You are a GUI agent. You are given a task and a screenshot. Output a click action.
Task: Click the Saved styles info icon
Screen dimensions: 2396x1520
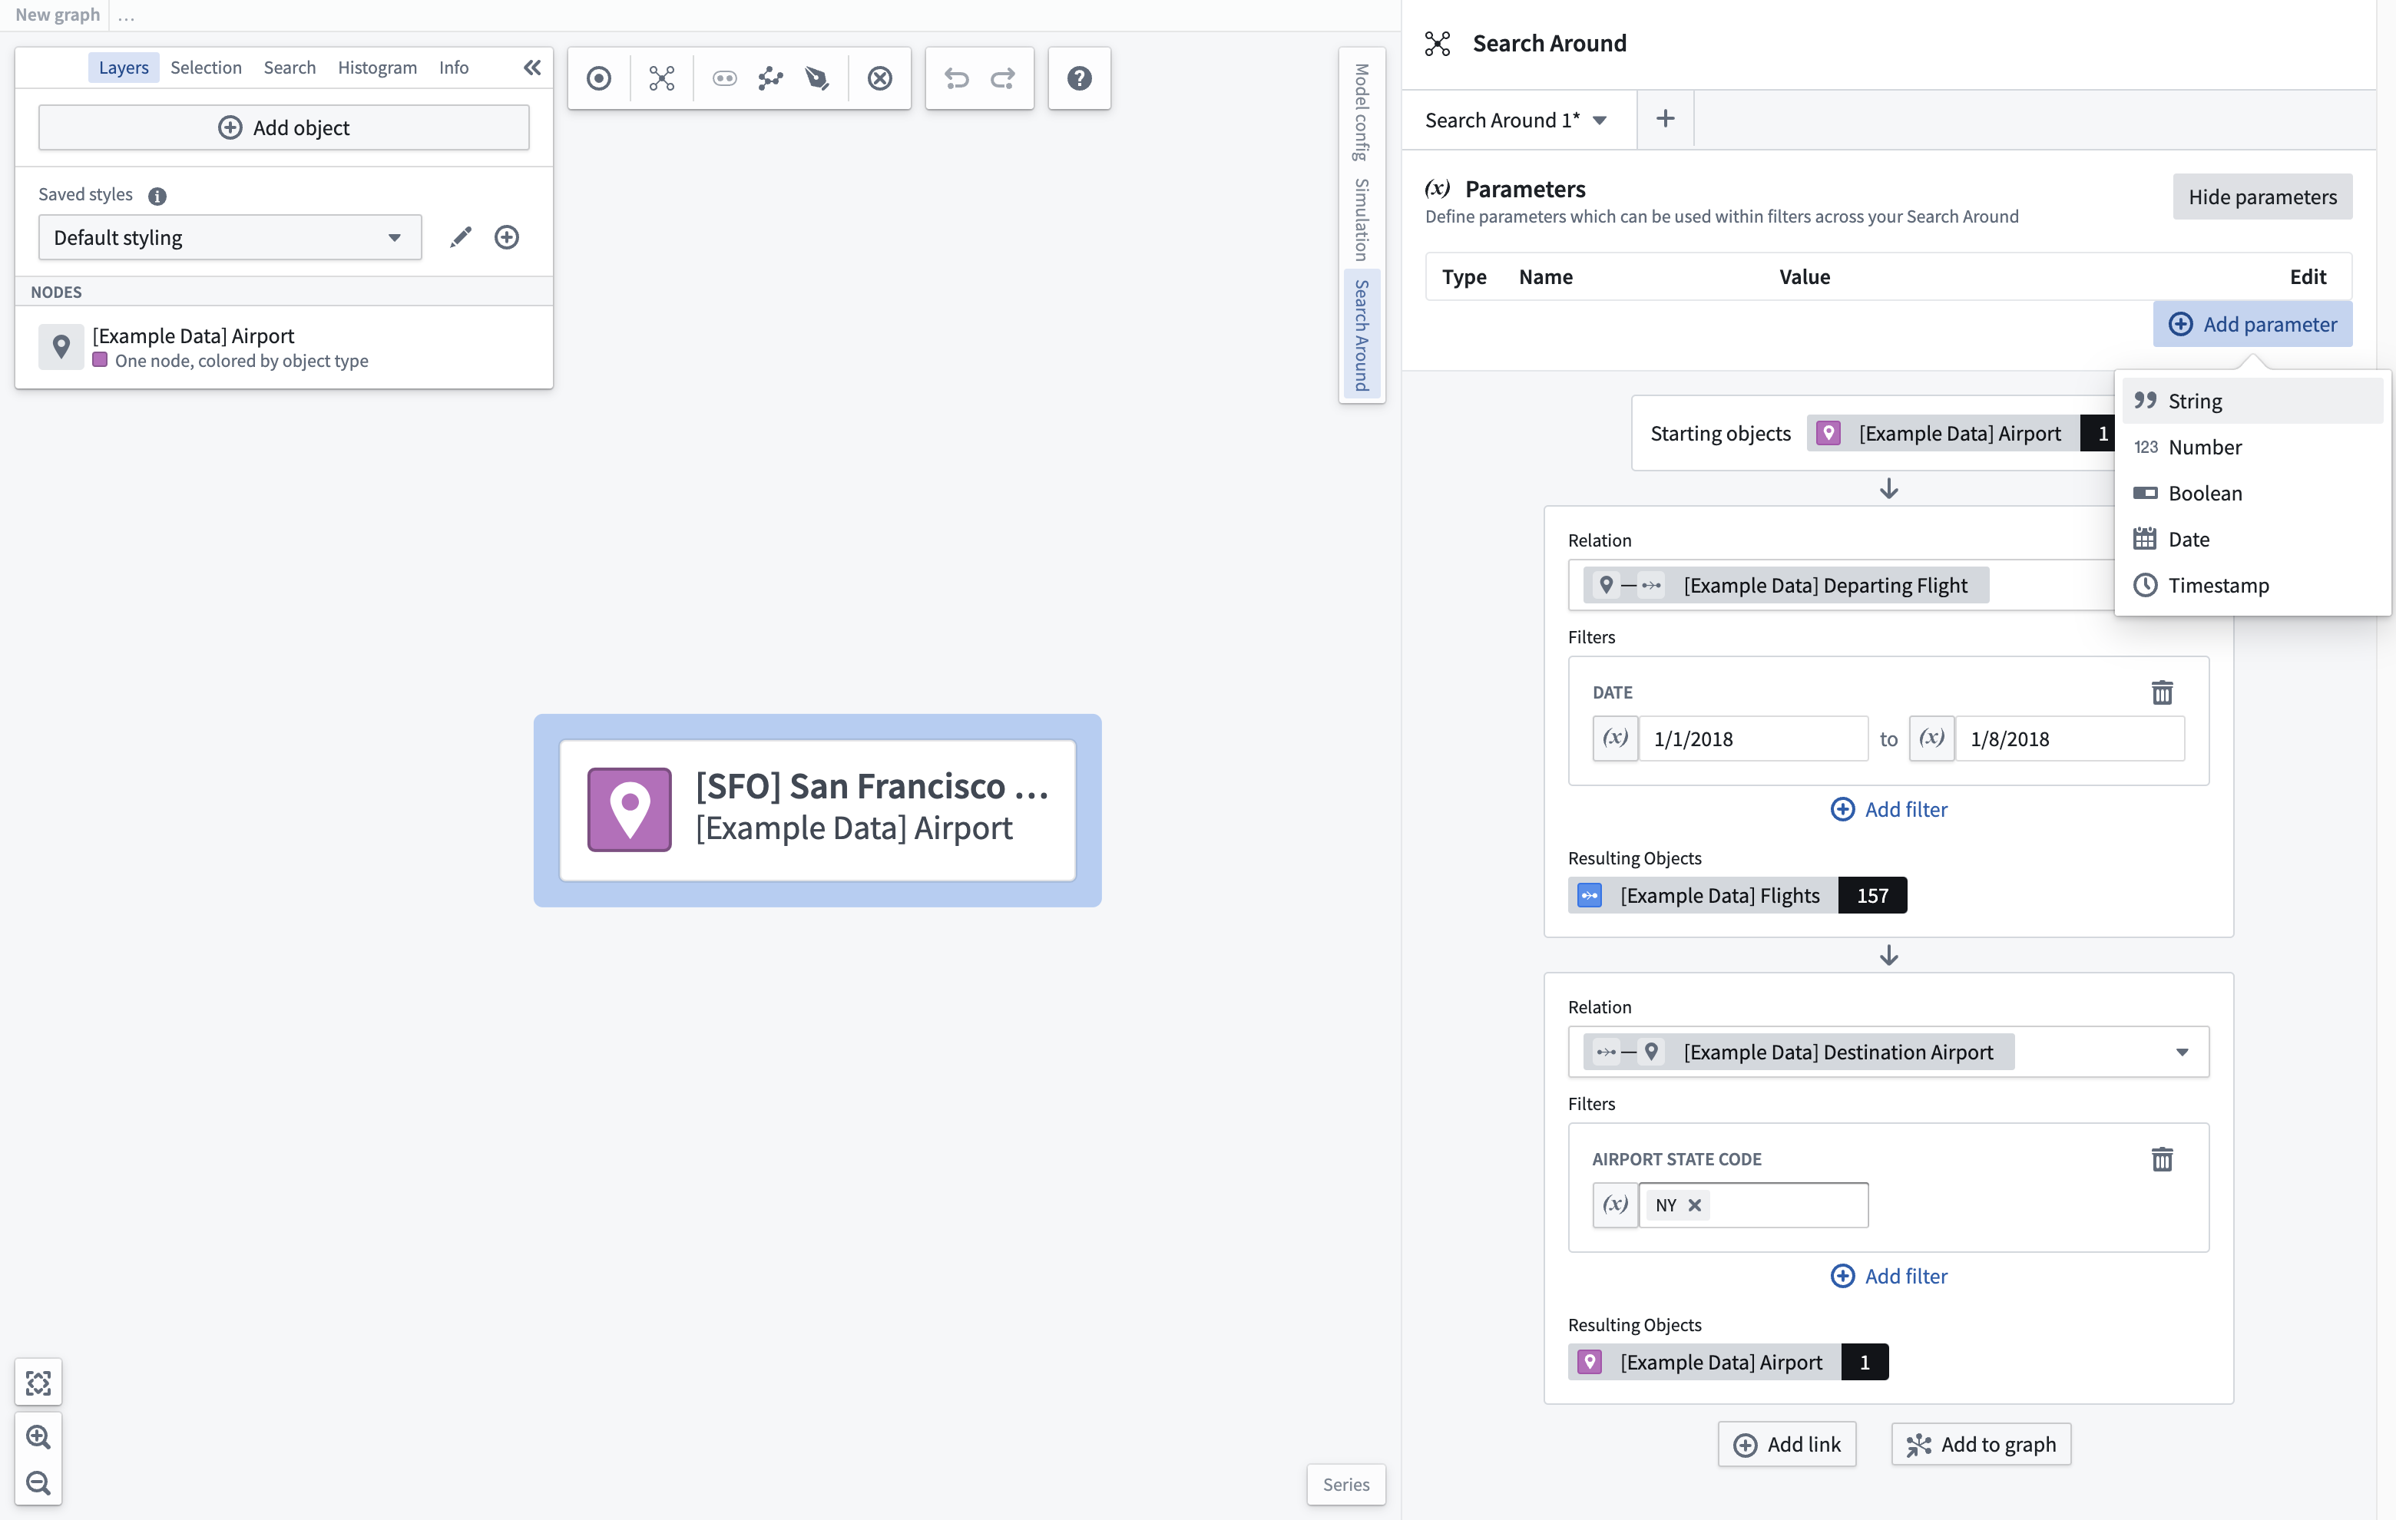coord(157,196)
